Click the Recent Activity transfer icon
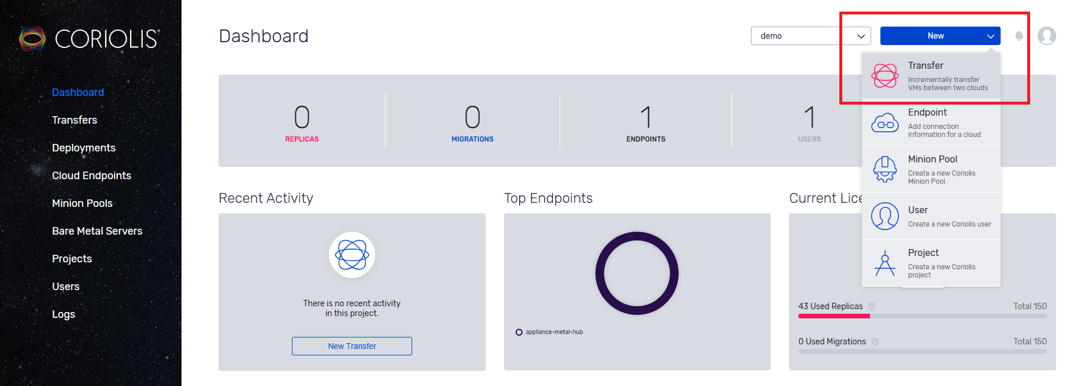Image resolution: width=1070 pixels, height=386 pixels. tap(352, 255)
